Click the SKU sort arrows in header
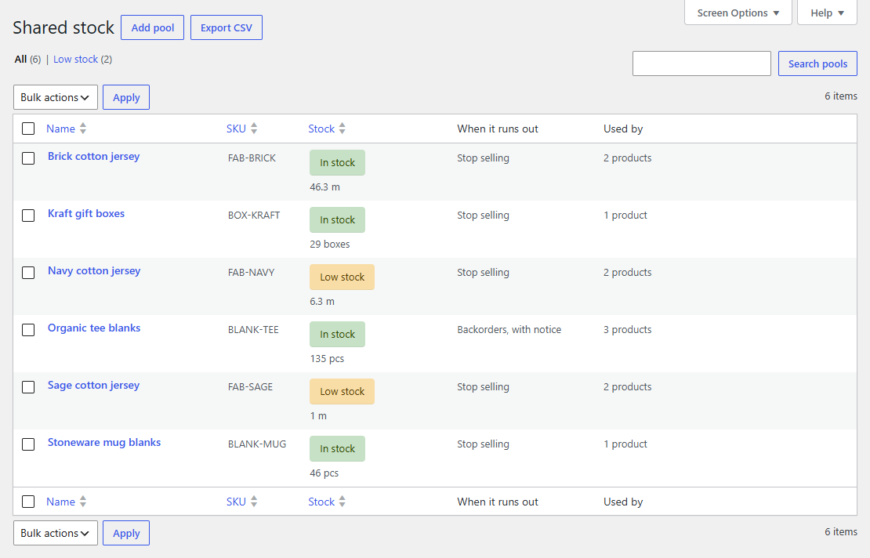Image resolution: width=870 pixels, height=558 pixels. [254, 129]
